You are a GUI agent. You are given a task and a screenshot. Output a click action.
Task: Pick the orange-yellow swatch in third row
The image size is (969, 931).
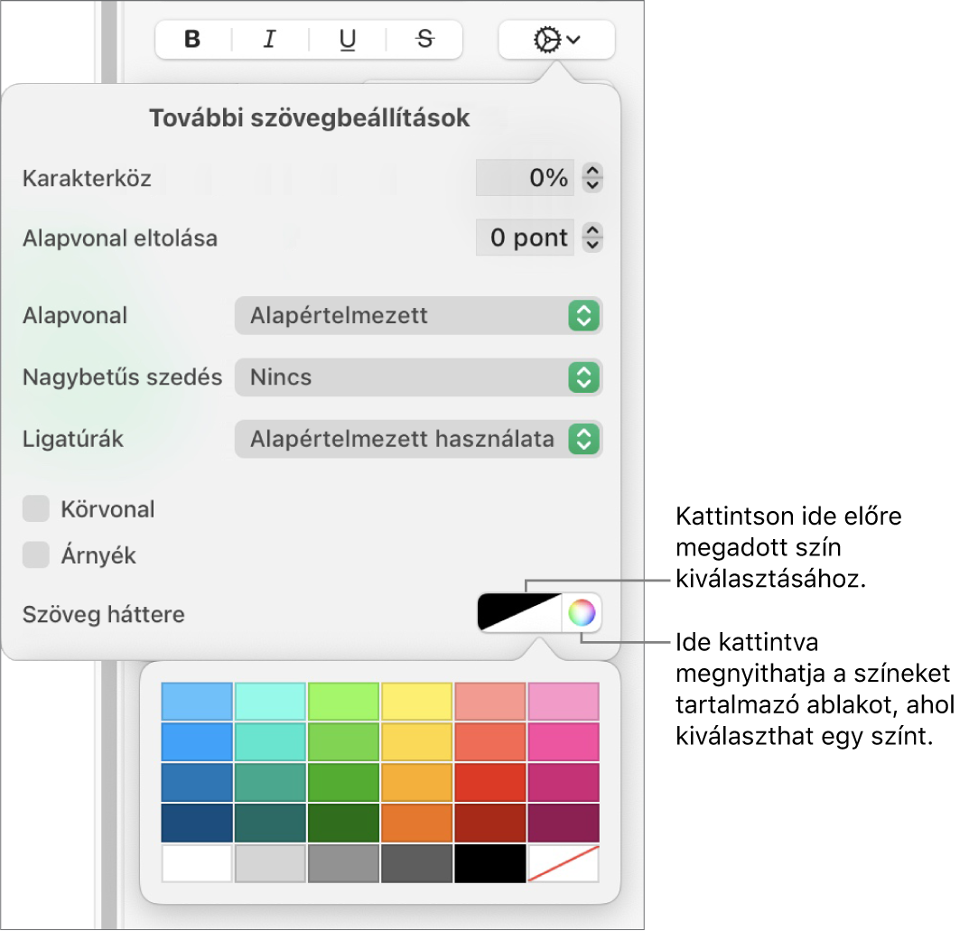coord(417,782)
